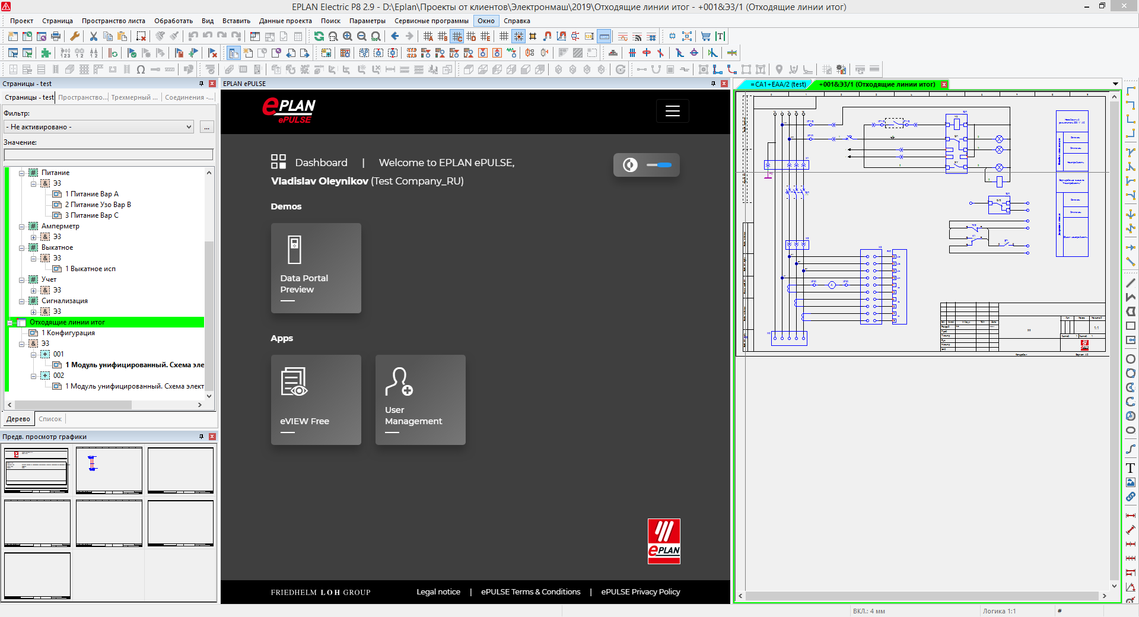The width and height of the screenshot is (1139, 617).
Task: Open the User Management app tile
Action: tap(421, 400)
